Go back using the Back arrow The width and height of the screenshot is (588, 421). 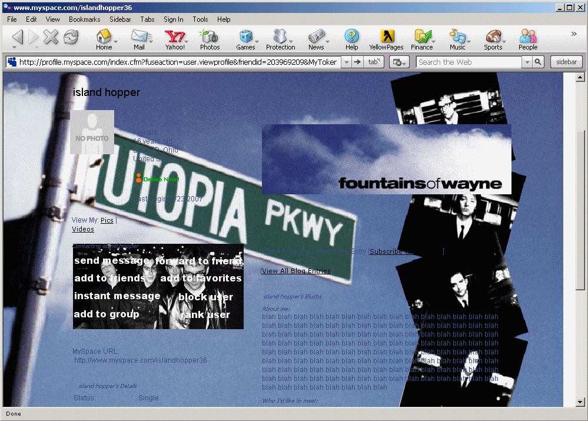[18, 37]
